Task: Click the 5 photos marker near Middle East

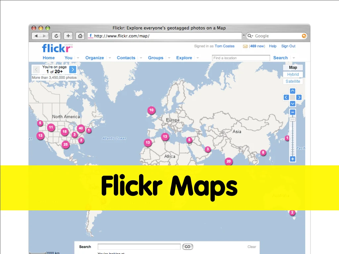Action: pos(189,140)
